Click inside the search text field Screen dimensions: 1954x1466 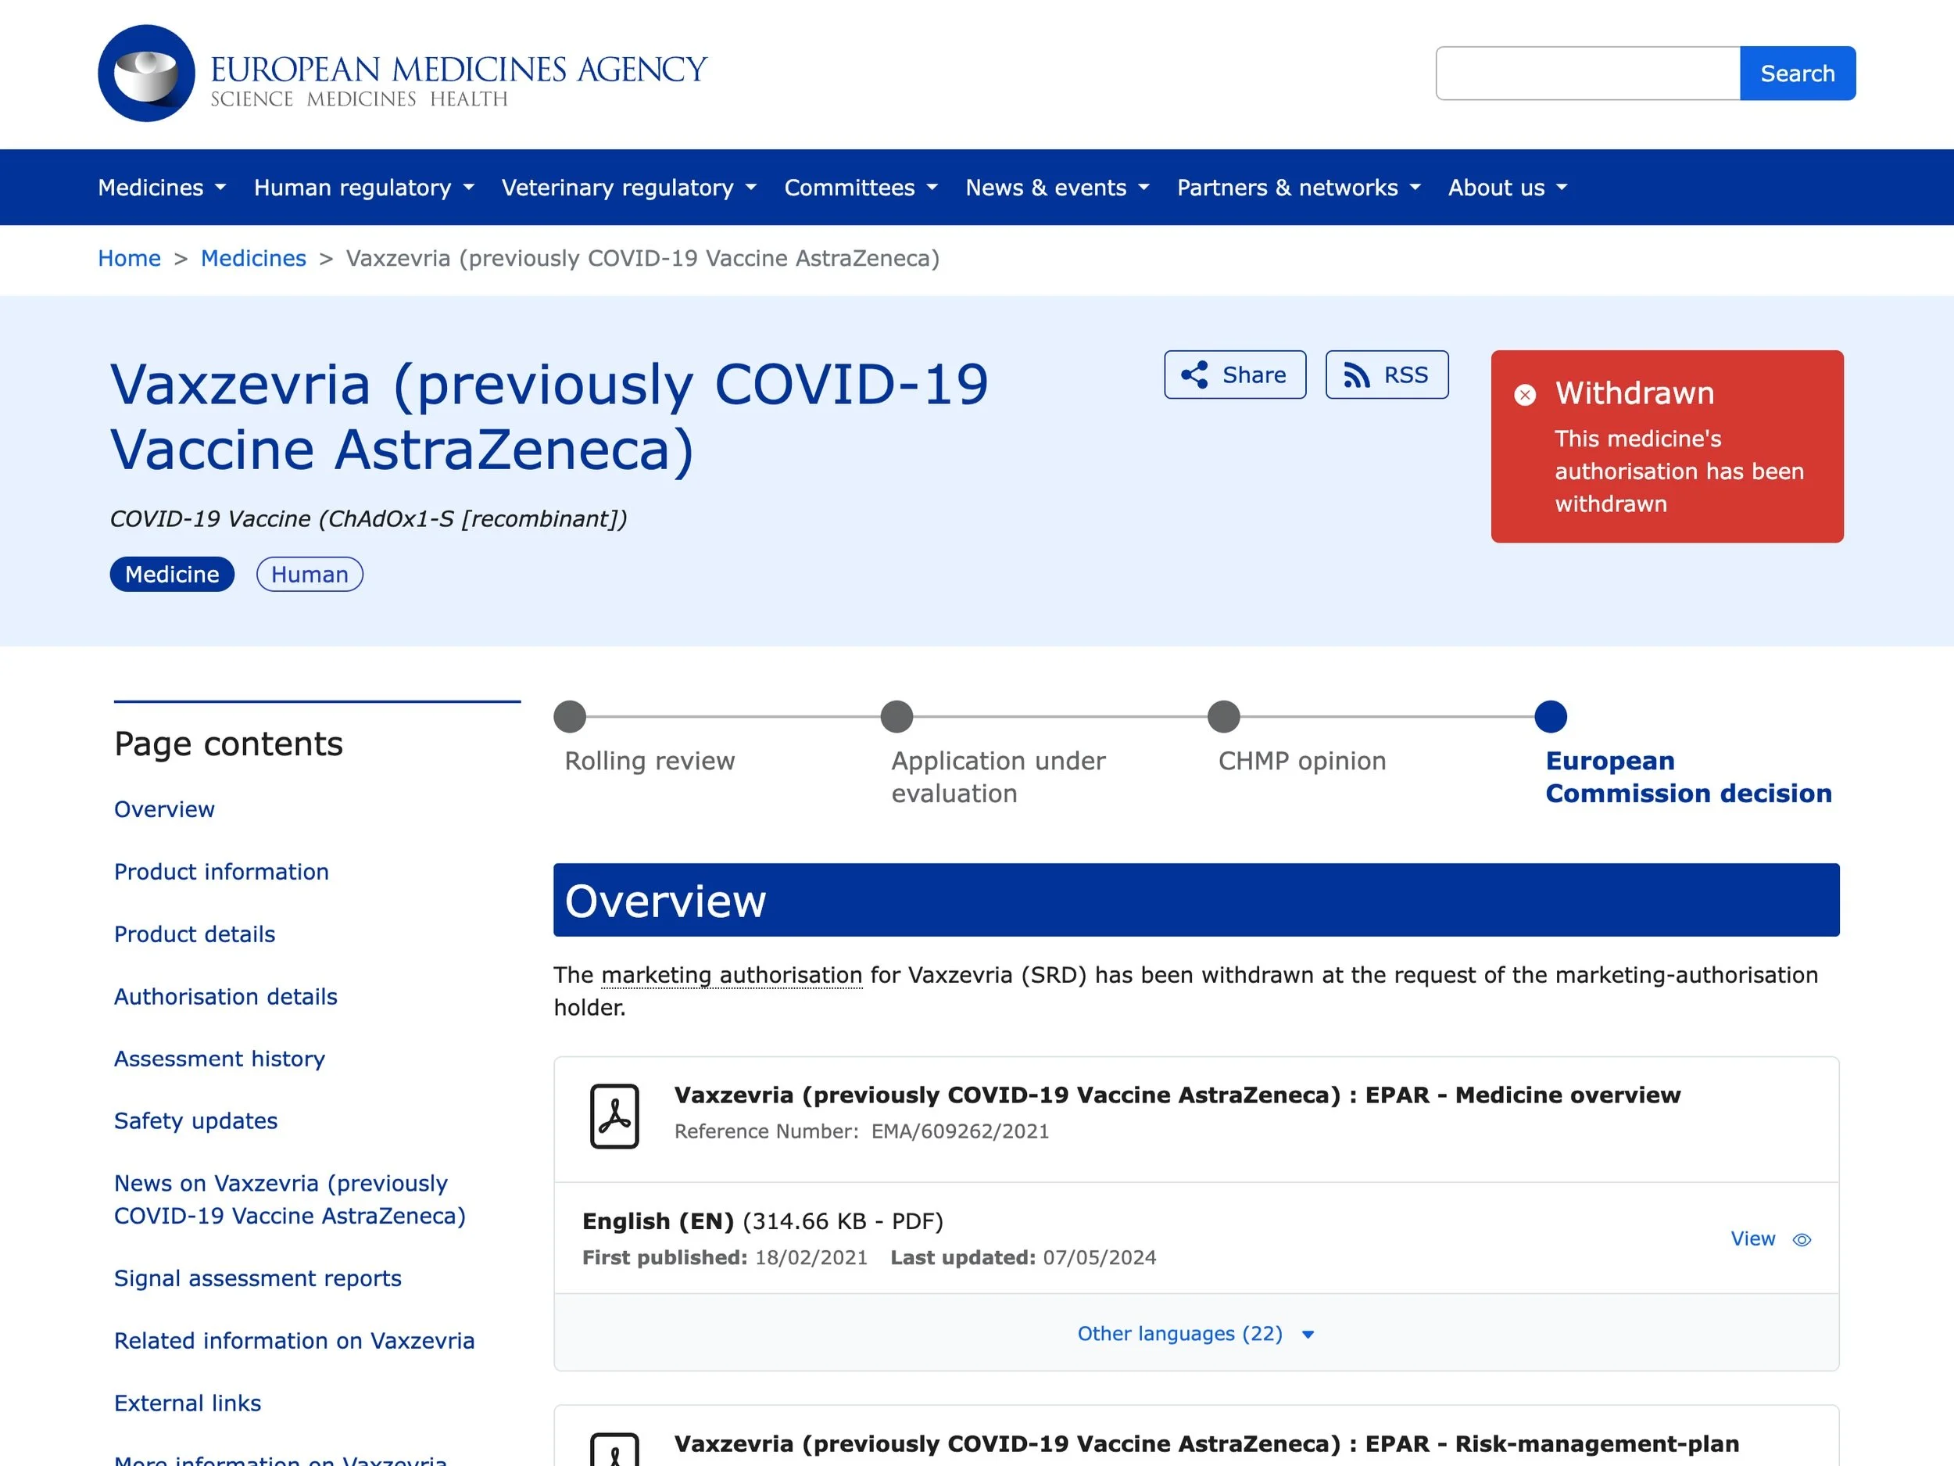click(x=1587, y=73)
